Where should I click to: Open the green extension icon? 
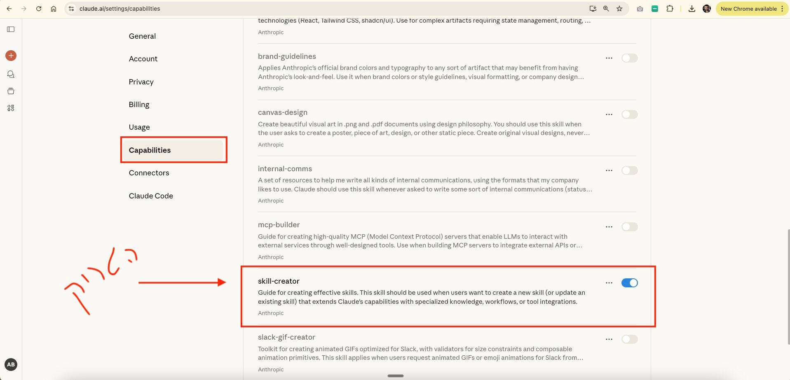(x=654, y=9)
